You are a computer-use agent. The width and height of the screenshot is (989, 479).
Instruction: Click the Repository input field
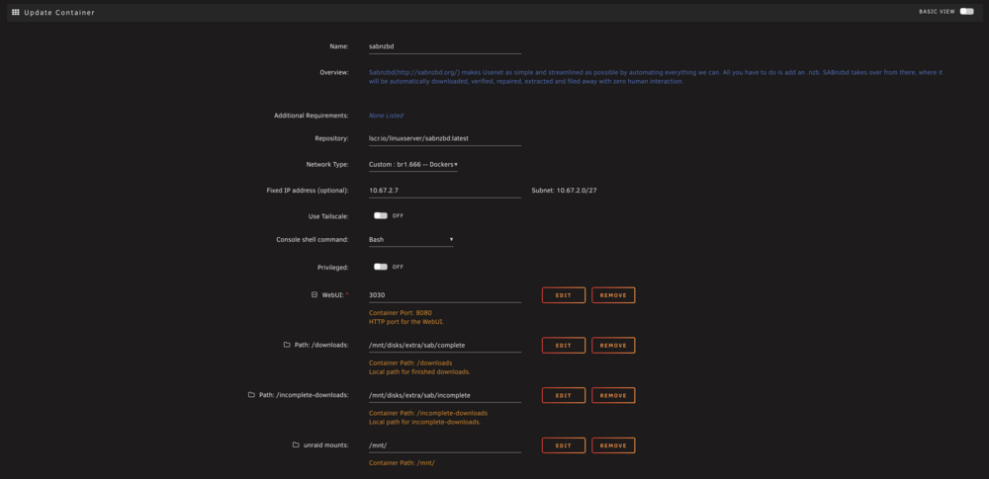pos(445,138)
